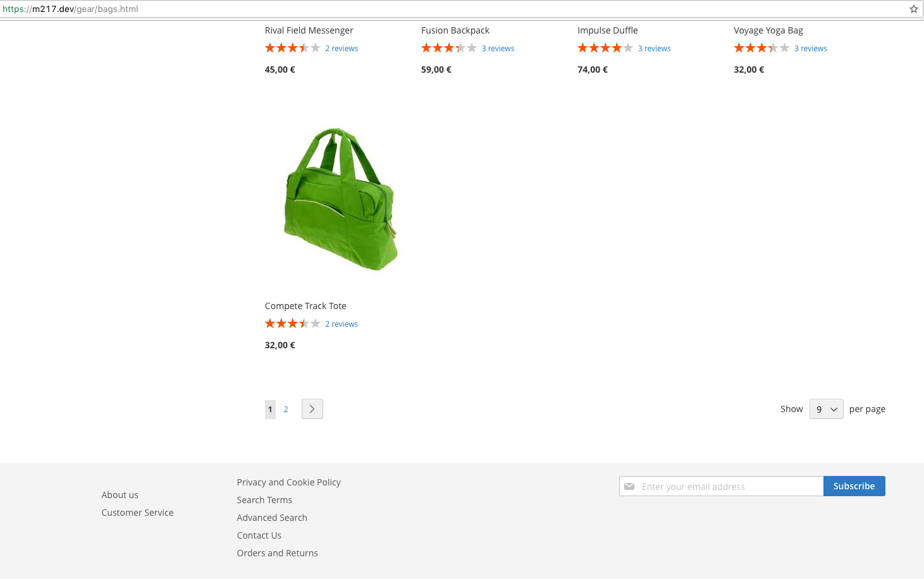Click the email address input field

(721, 486)
